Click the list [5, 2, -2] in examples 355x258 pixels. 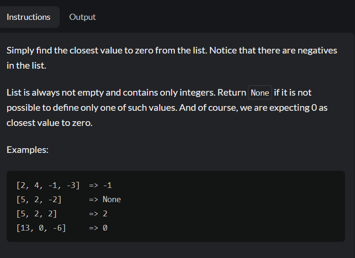[x=39, y=199]
